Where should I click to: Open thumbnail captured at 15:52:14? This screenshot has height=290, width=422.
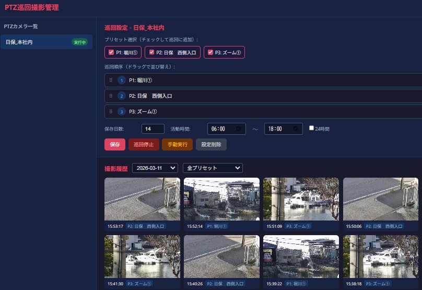pyautogui.click(x=222, y=199)
